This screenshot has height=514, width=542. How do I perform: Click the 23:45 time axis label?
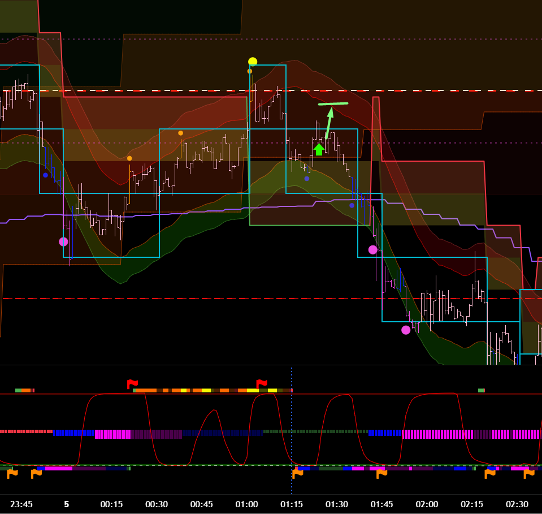click(21, 504)
